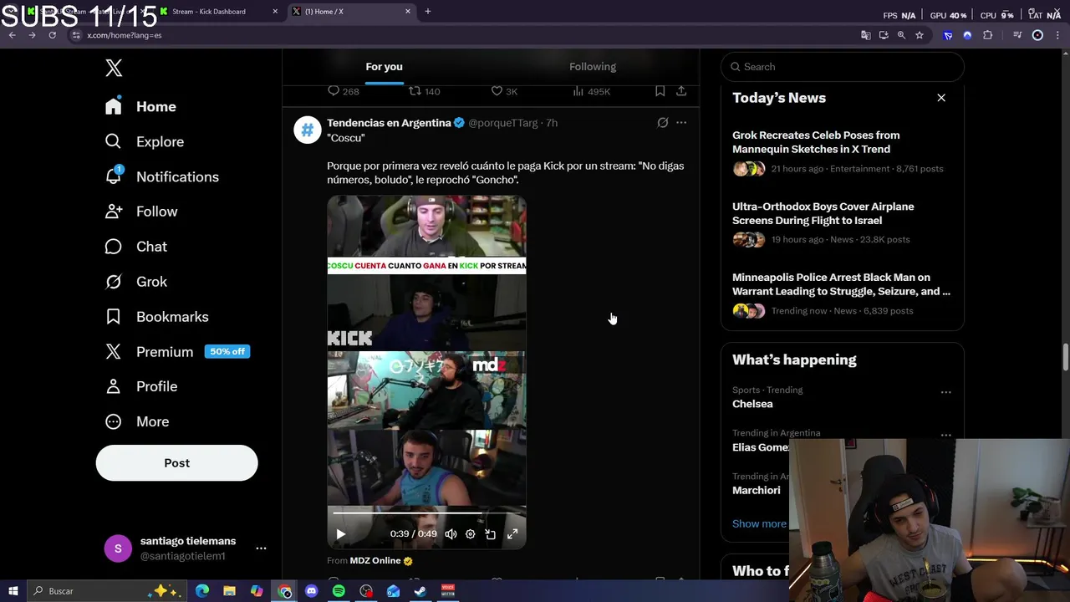This screenshot has width=1070, height=602.
Task: Open the Follow section in sidebar
Action: click(x=141, y=212)
